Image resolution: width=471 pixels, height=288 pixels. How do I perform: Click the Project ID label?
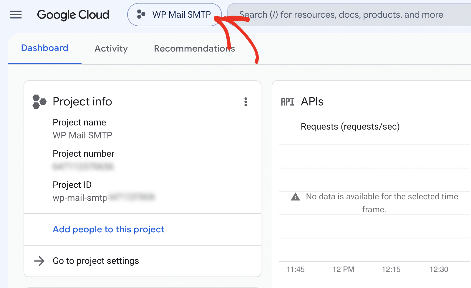click(x=72, y=185)
